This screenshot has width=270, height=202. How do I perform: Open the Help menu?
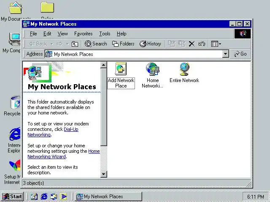(121, 34)
